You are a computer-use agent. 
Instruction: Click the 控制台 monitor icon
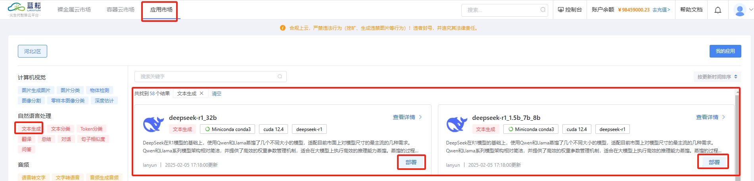[561, 10]
